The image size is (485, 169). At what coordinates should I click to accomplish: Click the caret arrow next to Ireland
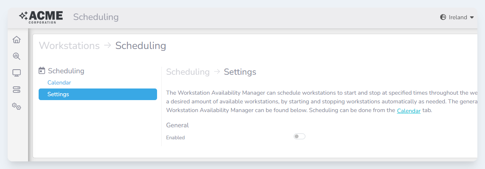[x=472, y=17]
